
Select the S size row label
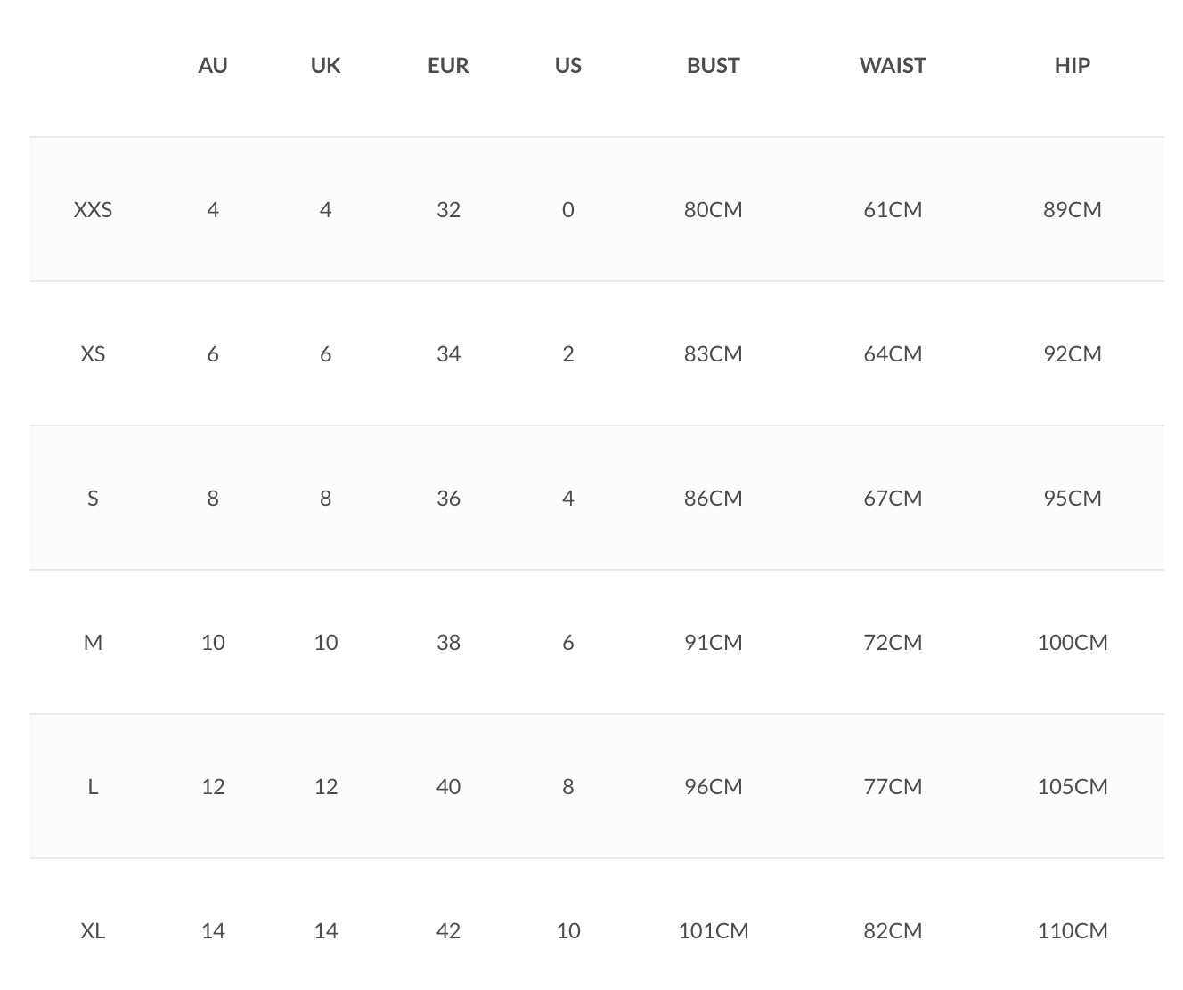[93, 499]
